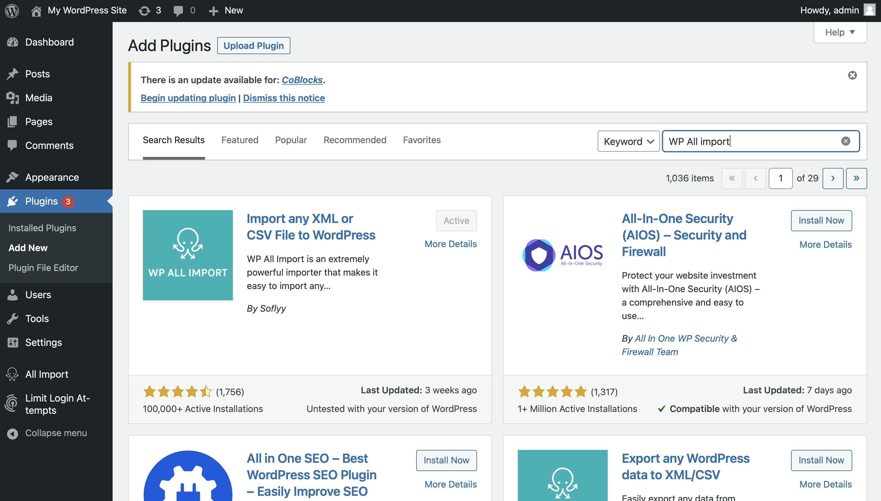
Task: Click the WP All Import plugin thumbnail
Action: pos(188,255)
